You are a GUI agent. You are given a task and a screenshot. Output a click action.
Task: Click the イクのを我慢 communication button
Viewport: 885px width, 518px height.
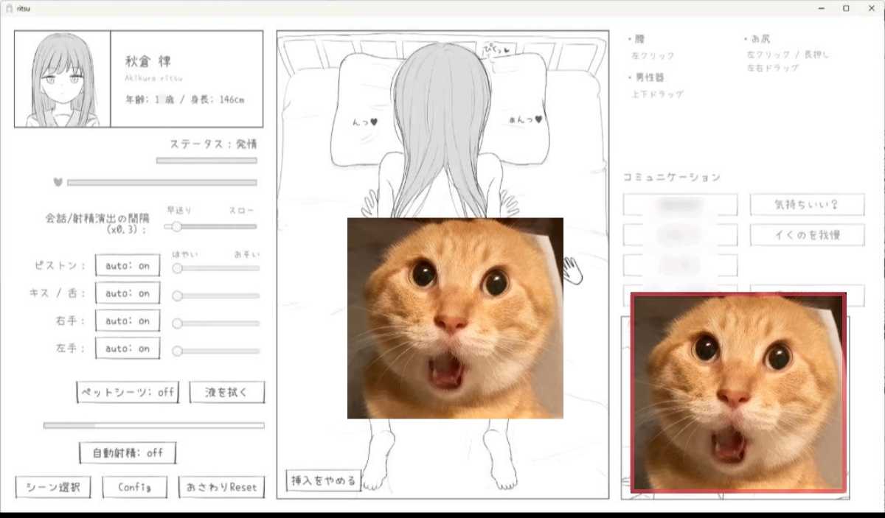point(806,235)
